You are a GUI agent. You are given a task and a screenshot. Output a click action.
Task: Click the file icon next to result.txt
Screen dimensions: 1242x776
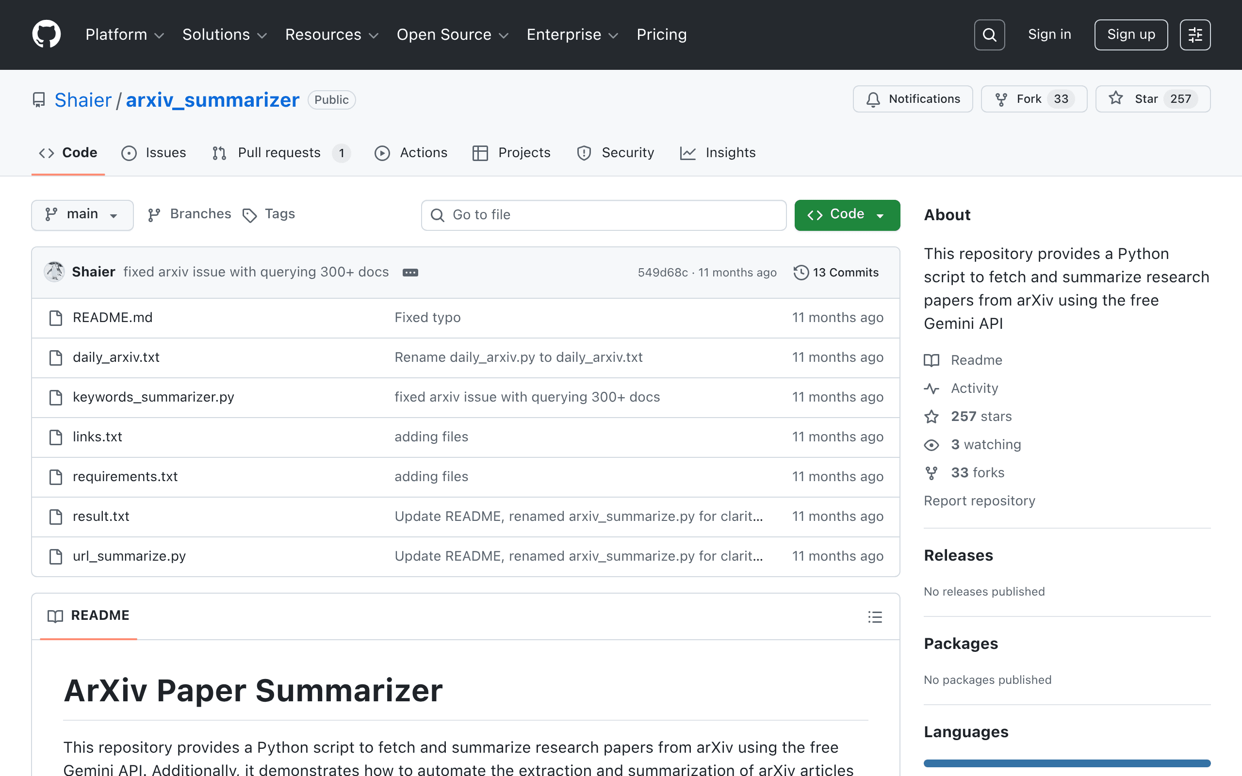(55, 517)
